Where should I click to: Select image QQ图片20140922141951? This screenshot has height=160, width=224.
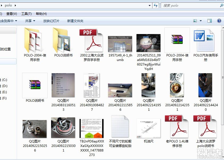click(x=148, y=85)
